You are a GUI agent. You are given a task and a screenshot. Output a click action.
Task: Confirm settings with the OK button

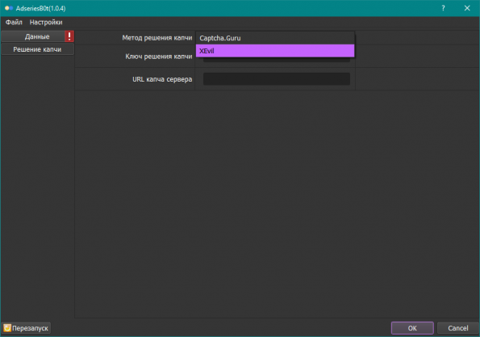point(412,328)
